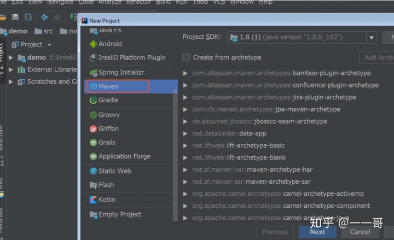Viewport: 394px width, 240px height.
Task: Expand confluence-plugin-archetype entry
Action: [185, 85]
